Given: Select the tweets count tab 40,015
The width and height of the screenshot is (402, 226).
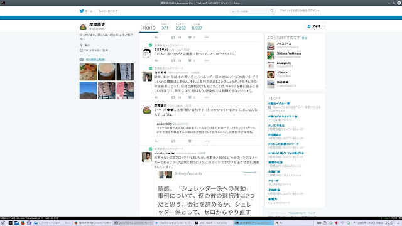Looking at the screenshot, I should coord(149,26).
